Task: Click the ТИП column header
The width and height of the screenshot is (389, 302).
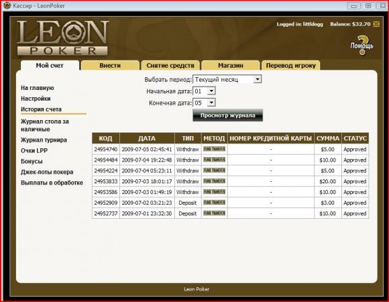Action: (x=188, y=138)
